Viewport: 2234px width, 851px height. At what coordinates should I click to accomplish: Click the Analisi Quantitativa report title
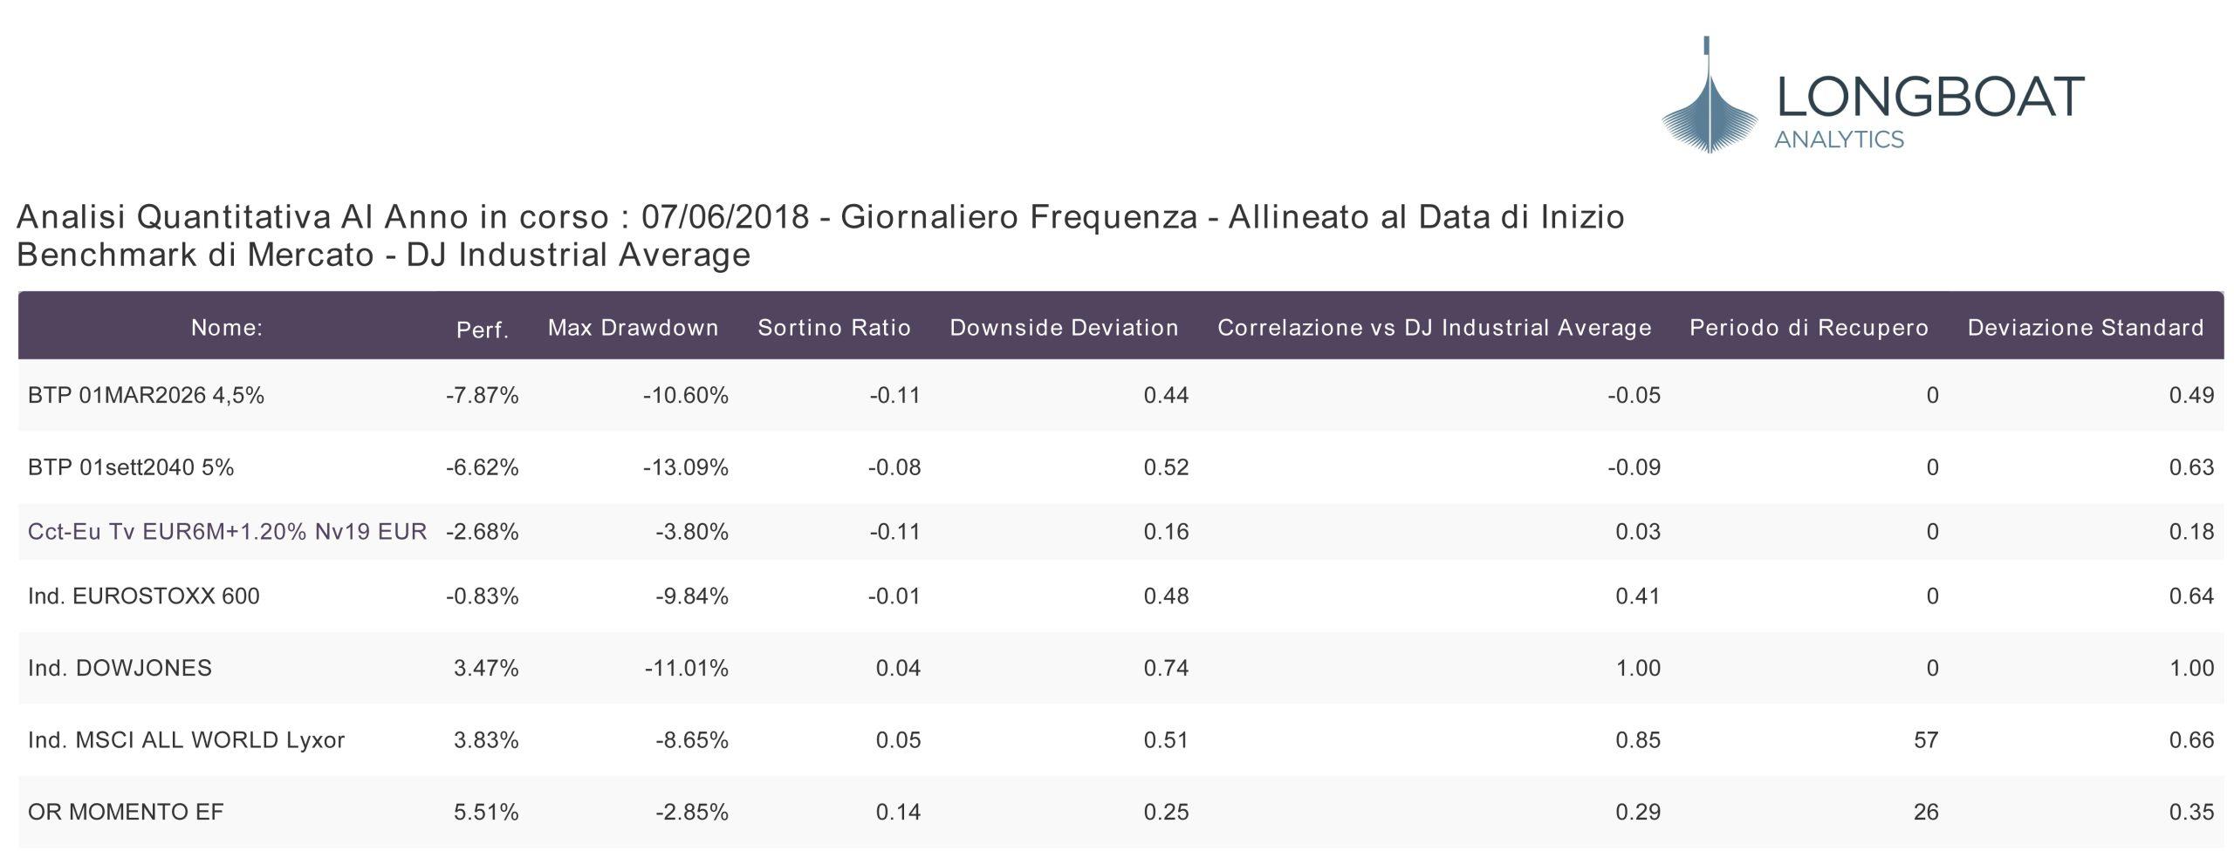[820, 217]
